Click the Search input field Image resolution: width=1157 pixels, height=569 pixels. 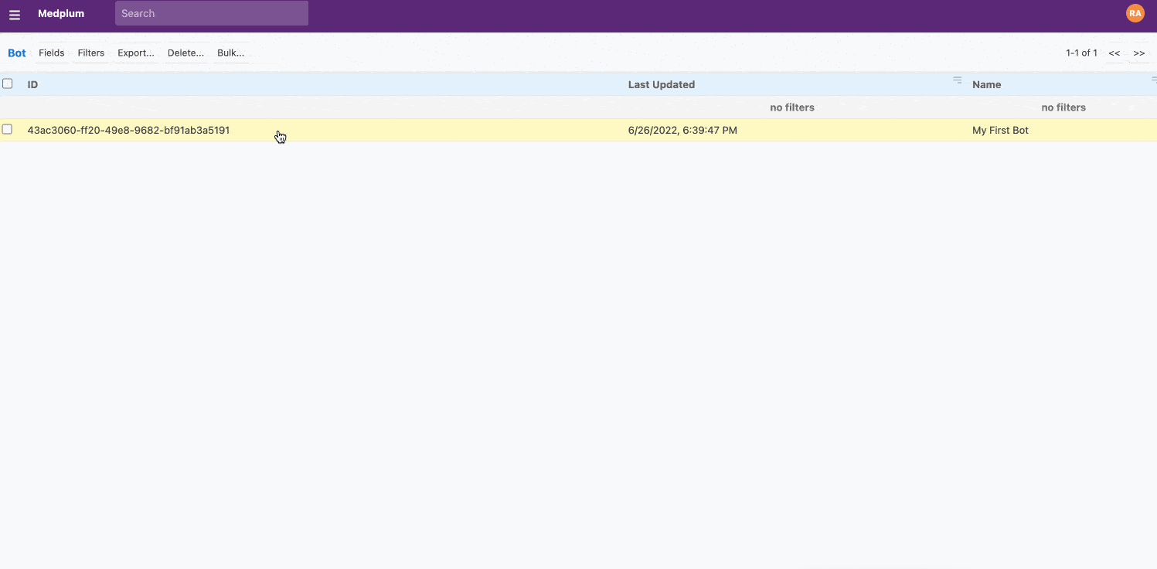click(211, 13)
